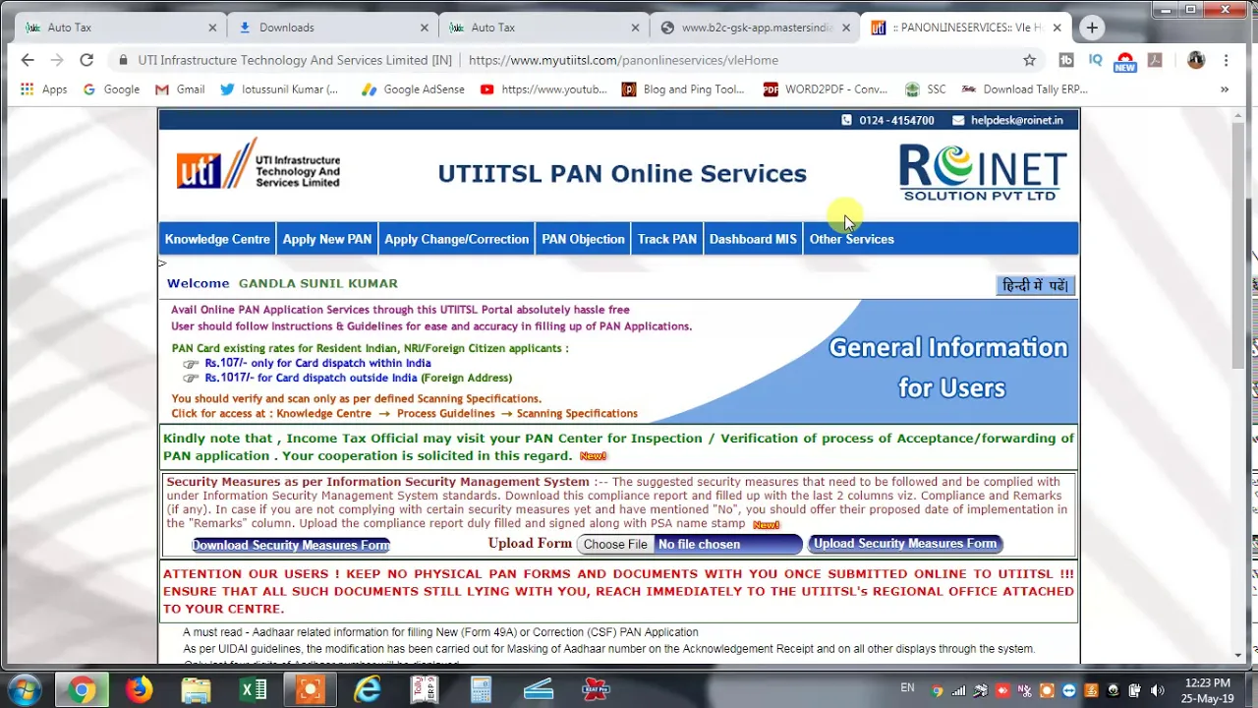Open the Windows Start button

(24, 689)
